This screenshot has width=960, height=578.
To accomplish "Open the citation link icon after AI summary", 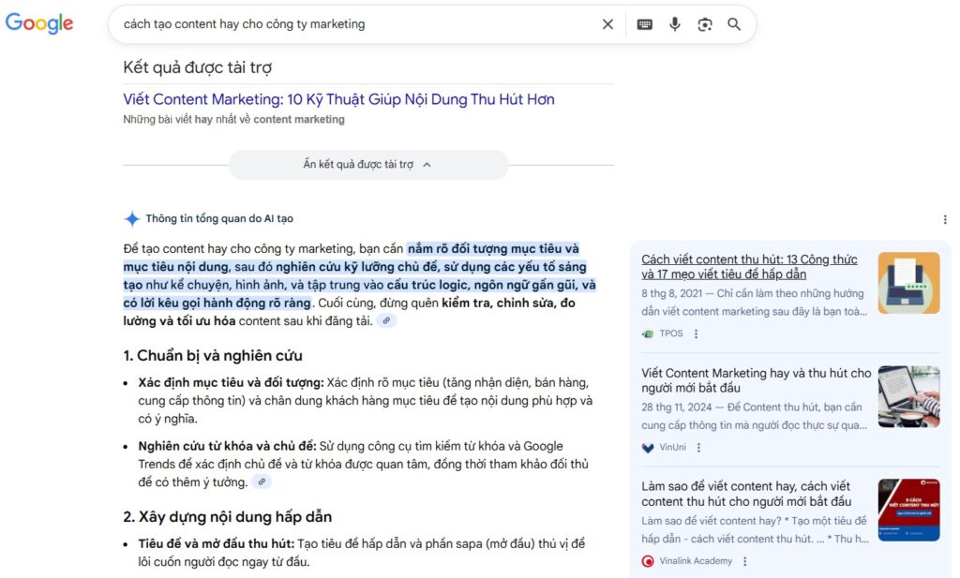I will coord(387,320).
